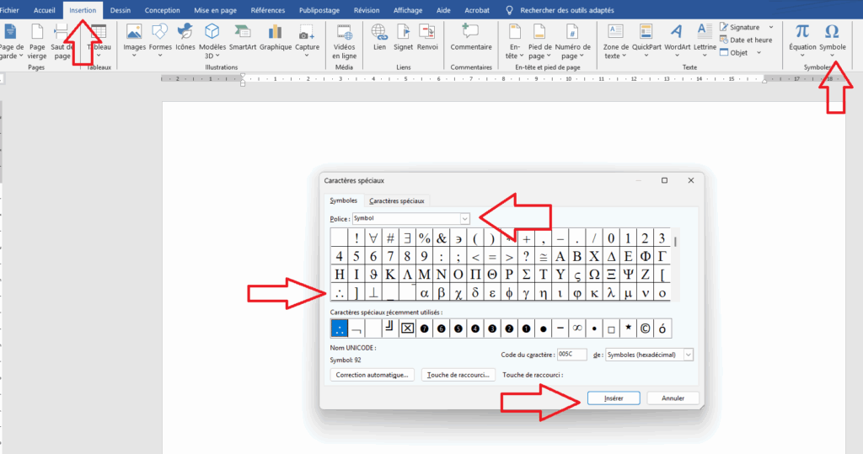Insert a Graphique chart
The image size is (863, 454).
tap(276, 37)
